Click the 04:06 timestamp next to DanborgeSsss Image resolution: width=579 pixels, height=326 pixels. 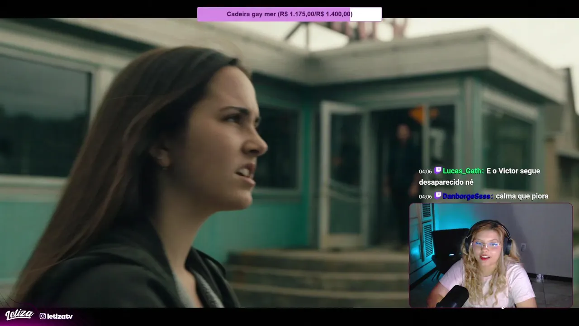(x=425, y=197)
